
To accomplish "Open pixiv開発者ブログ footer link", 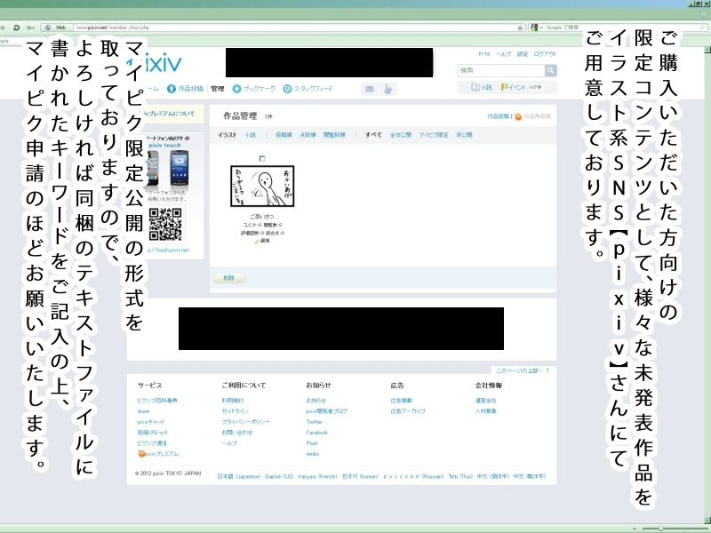I will point(326,411).
